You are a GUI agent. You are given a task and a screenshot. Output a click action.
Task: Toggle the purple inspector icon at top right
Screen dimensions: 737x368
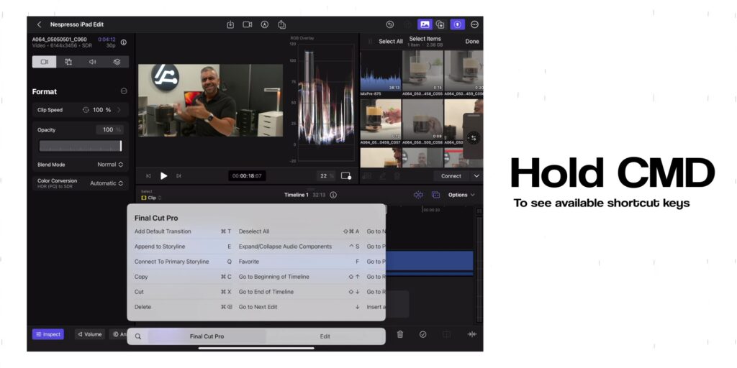click(x=457, y=24)
